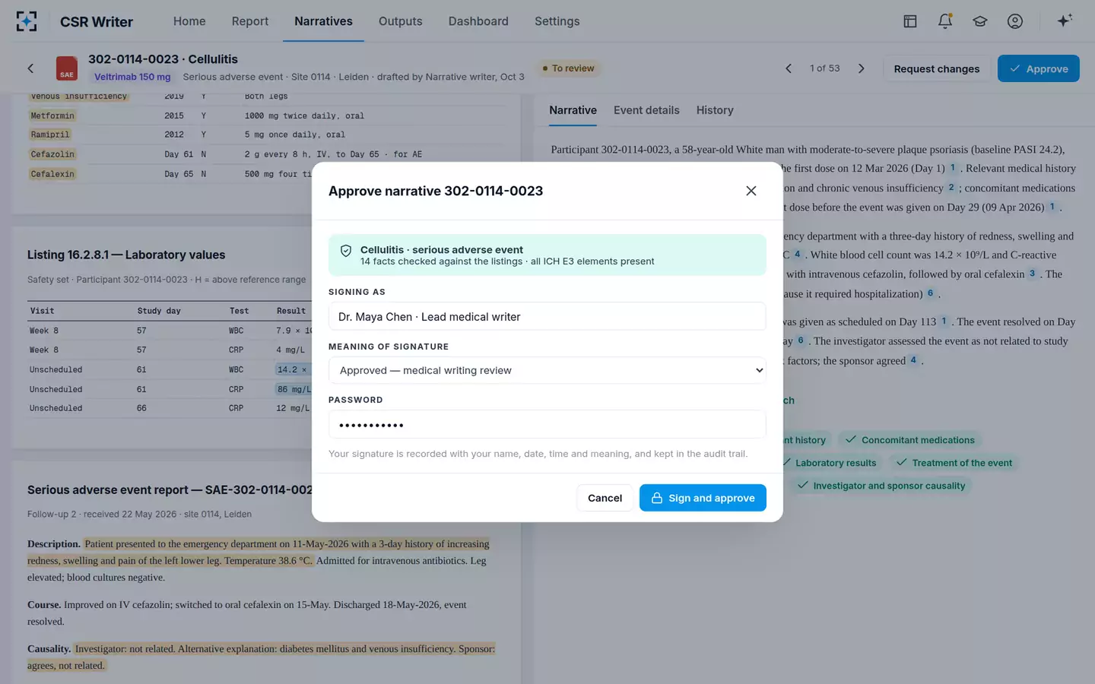Screen dimensions: 1095x684
Task: Click the blue Approve button
Action: click(1039, 68)
